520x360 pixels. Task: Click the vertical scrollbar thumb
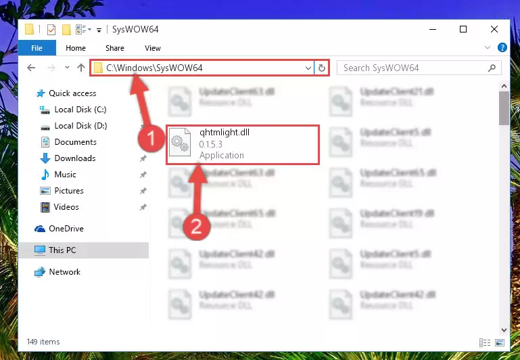(504, 108)
